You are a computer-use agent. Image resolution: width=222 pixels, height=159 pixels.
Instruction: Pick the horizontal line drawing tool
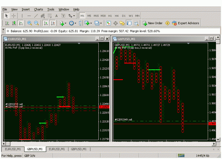point(29,16)
